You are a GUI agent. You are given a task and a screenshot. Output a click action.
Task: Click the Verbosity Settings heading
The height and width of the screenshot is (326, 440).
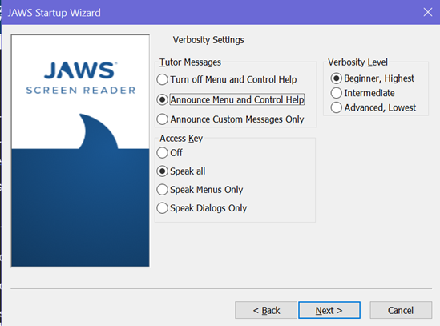point(208,40)
